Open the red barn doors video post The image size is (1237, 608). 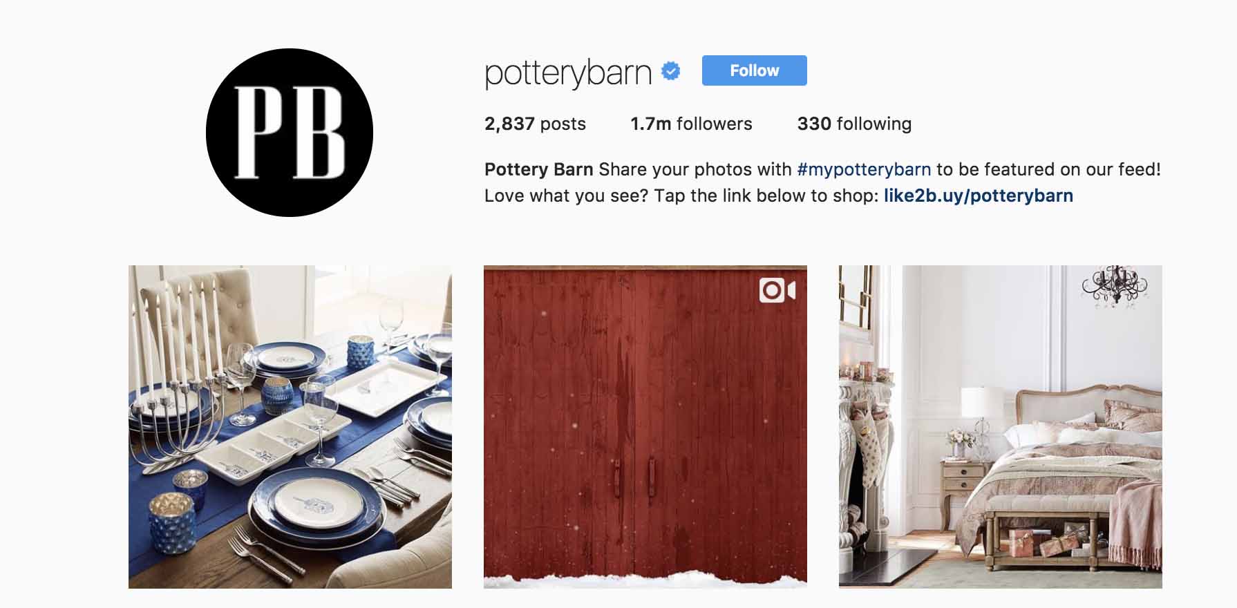point(645,427)
